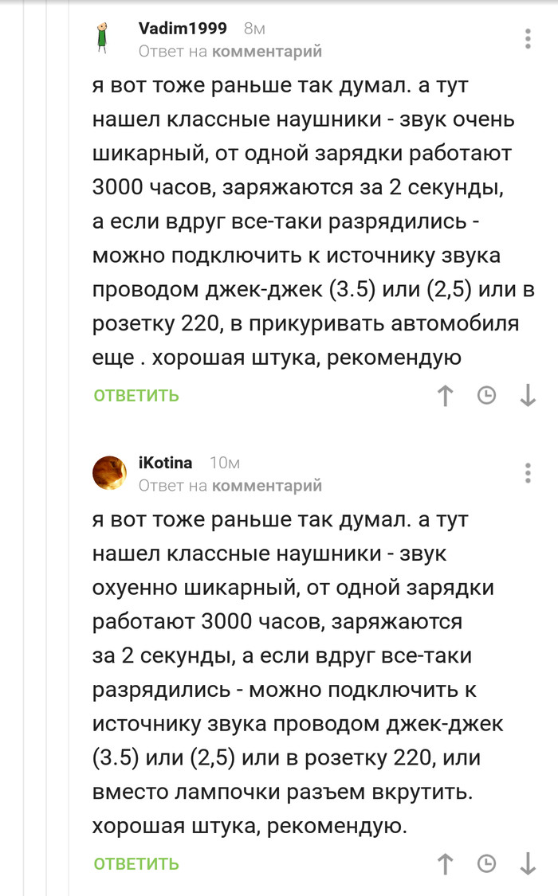
Task: Upvote iKotina's comment
Action: pos(446,863)
